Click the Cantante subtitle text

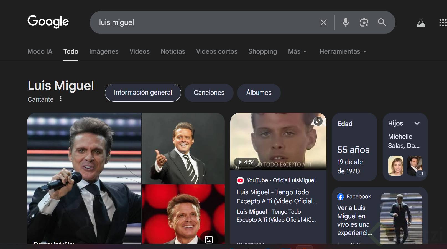click(x=40, y=99)
